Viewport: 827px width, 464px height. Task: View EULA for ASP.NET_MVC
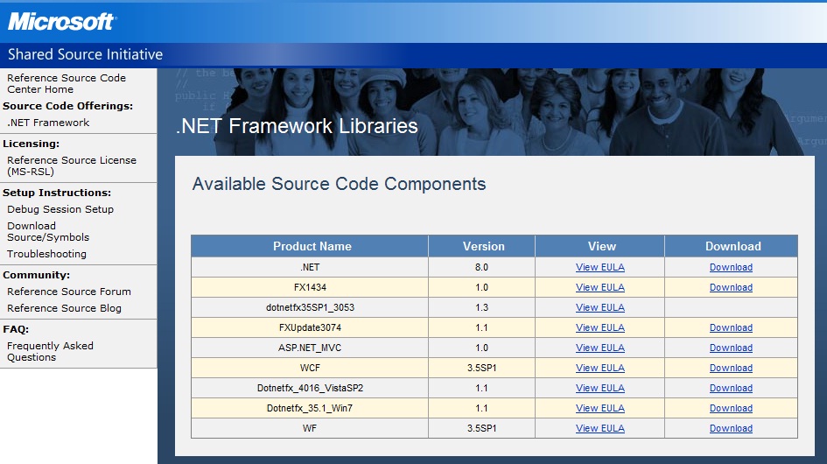click(599, 348)
